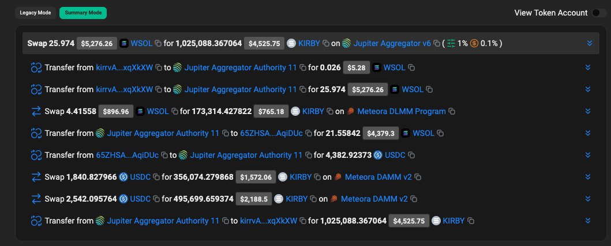Open WSOL token link in header swap row
611x246 pixels.
point(141,43)
